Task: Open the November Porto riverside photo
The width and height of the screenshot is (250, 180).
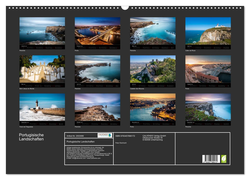Action: (x=153, y=107)
